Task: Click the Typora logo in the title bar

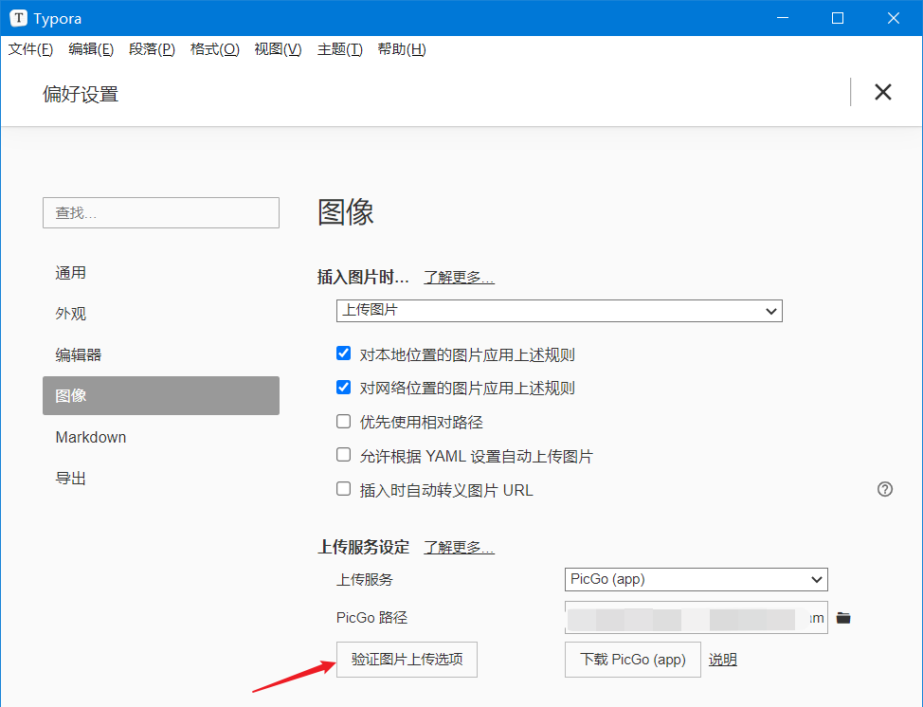Action: [x=19, y=17]
